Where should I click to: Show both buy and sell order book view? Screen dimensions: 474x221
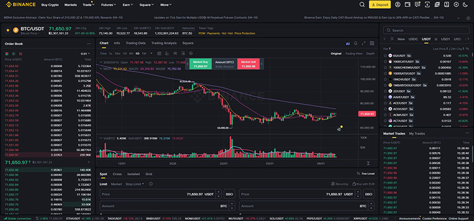(x=7, y=54)
